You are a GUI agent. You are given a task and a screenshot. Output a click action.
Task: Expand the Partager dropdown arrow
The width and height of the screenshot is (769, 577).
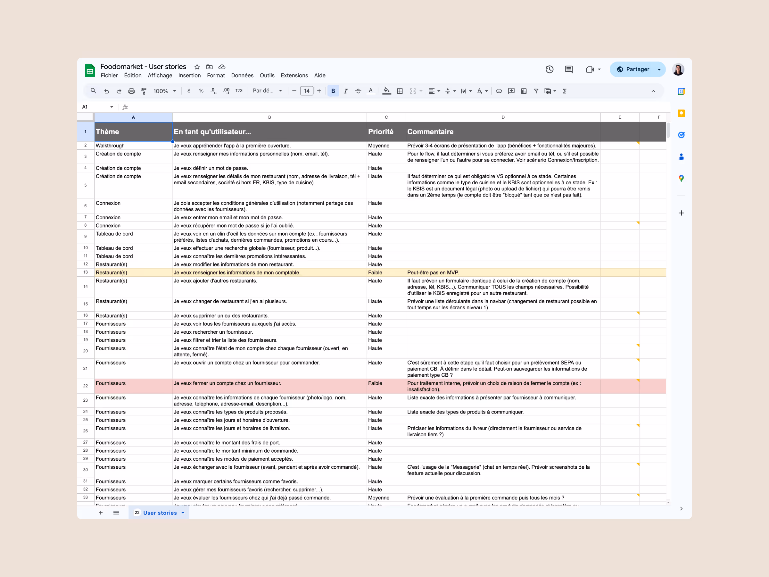coord(659,69)
